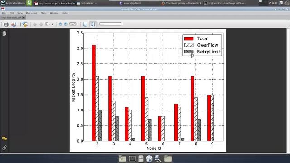Open the Document menu
This screenshot has height=163, width=290.
pyautogui.click(x=32, y=13)
